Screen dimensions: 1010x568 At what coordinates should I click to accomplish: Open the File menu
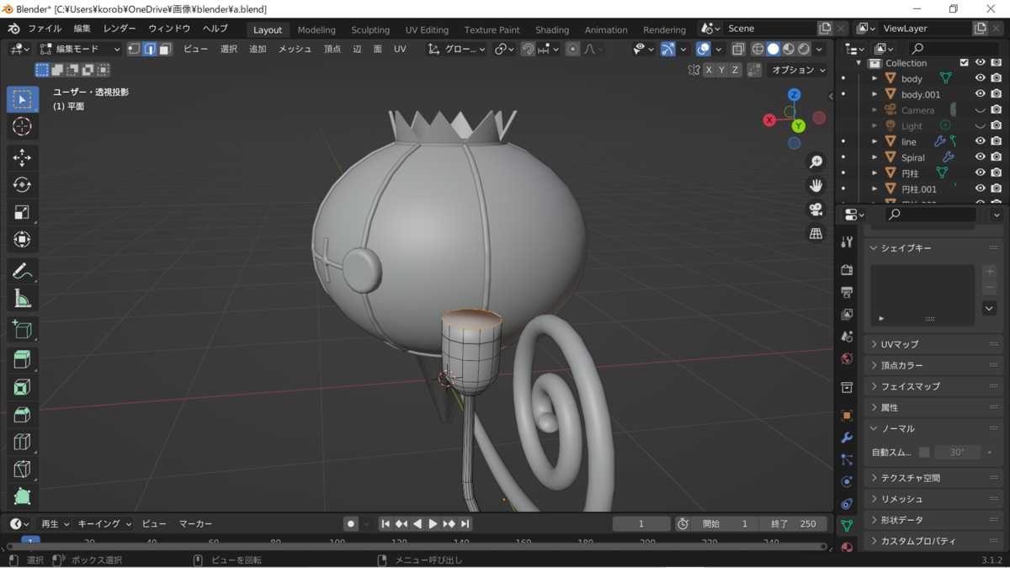tap(45, 29)
